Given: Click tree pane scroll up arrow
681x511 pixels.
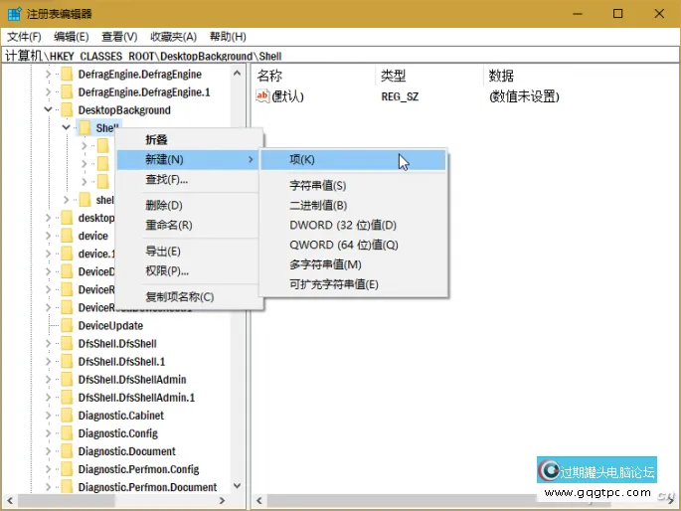Looking at the screenshot, I should click(x=238, y=73).
